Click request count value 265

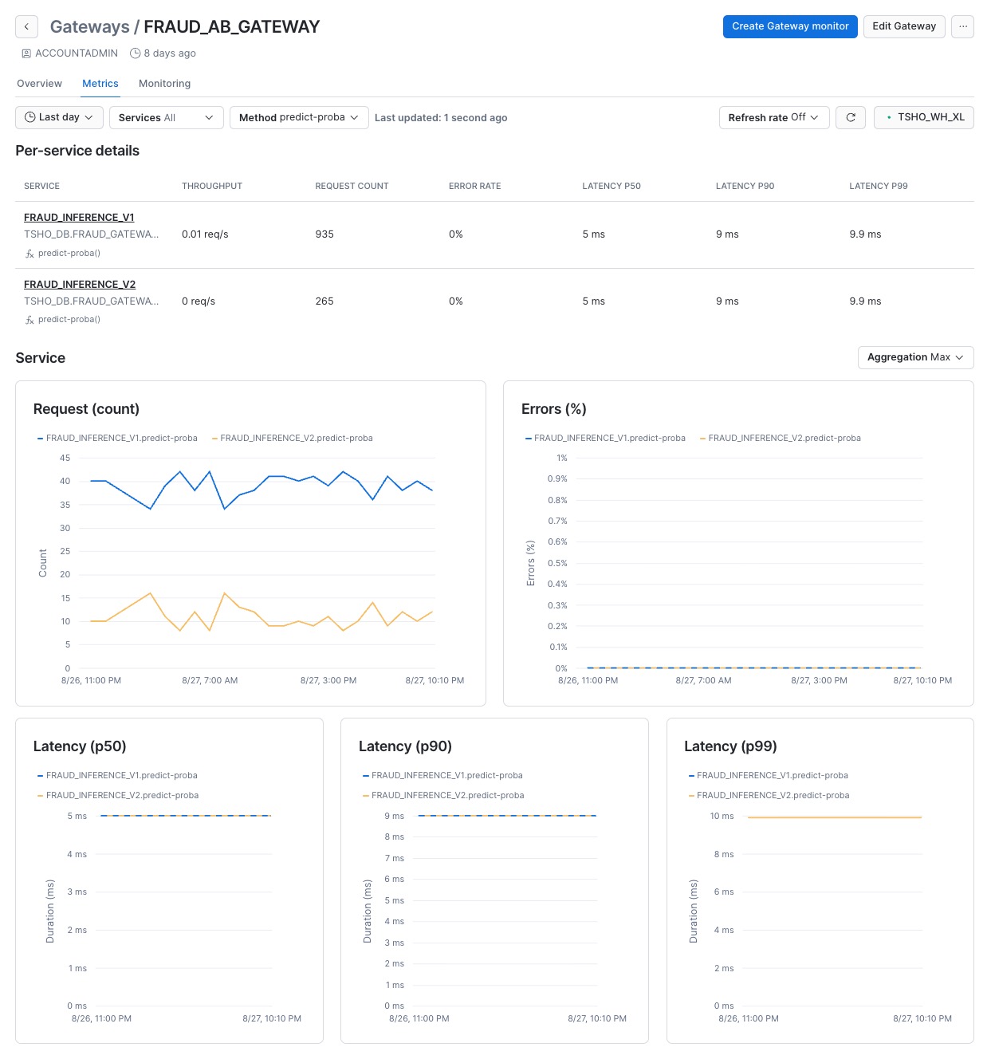pyautogui.click(x=324, y=301)
